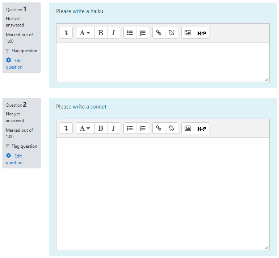Open paragraph styles dropdown in sonnet editor
This screenshot has height=258, width=279.
point(85,128)
